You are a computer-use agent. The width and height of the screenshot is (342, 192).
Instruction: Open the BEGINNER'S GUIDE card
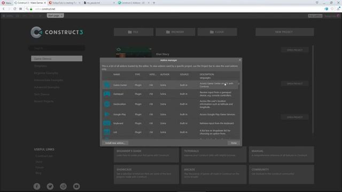[x=146, y=154]
